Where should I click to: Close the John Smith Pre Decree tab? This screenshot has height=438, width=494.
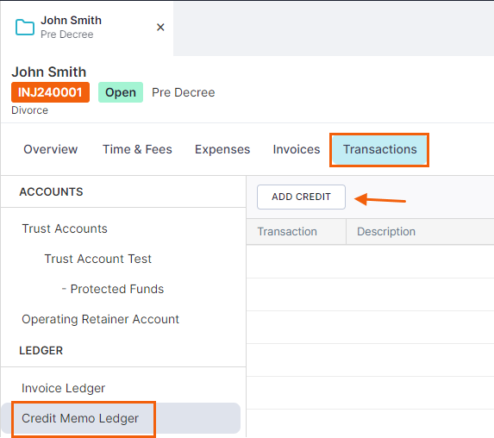pyautogui.click(x=160, y=28)
